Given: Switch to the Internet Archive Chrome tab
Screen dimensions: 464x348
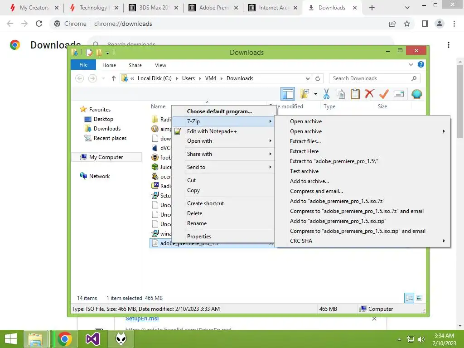Looking at the screenshot, I should [x=273, y=8].
